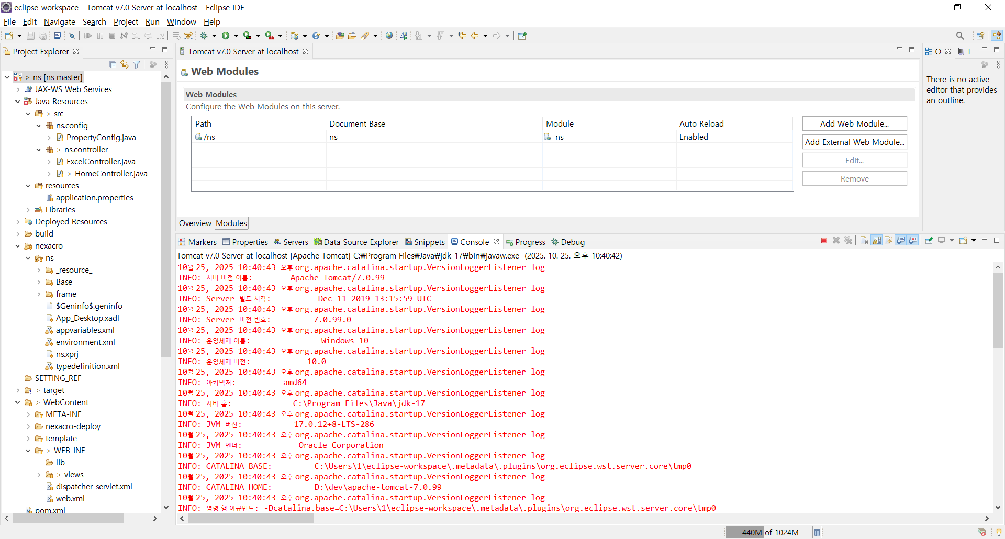Click the Debug bug icon in toolbar
Image resolution: width=1005 pixels, height=539 pixels.
click(x=204, y=36)
